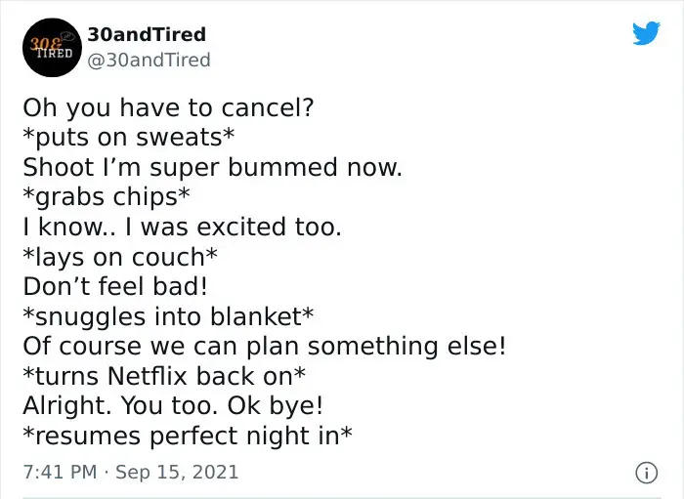Click 'Alright. You too. Ok bye!' line

(173, 405)
